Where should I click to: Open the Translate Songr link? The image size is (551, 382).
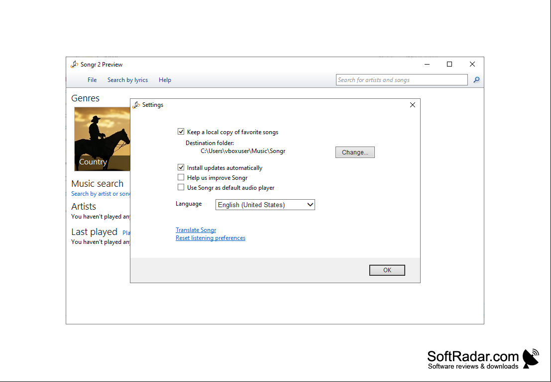pos(196,230)
